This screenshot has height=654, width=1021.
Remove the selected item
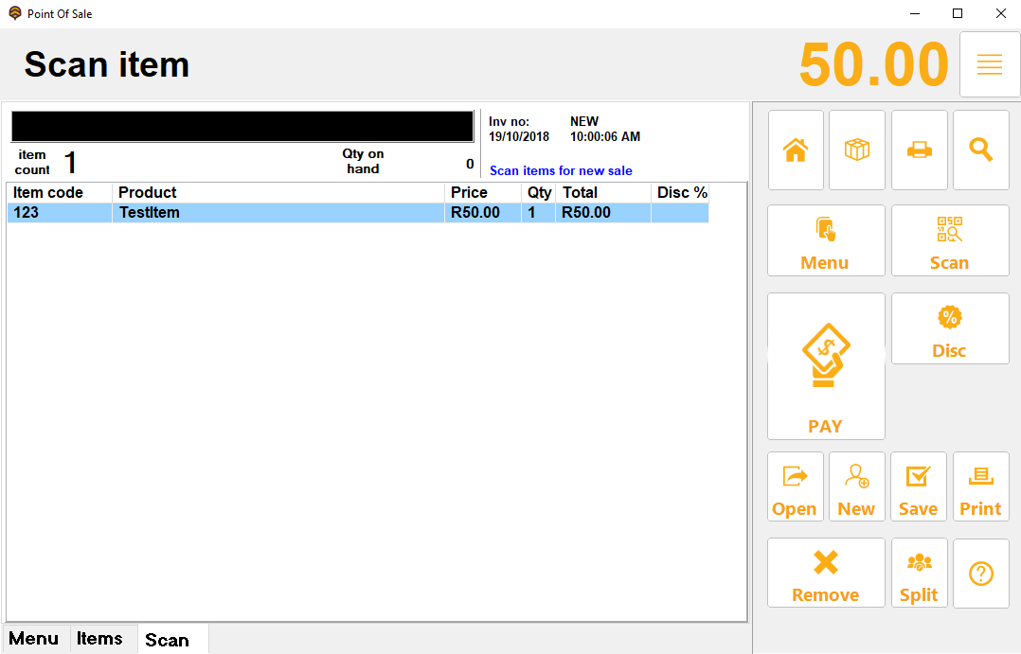click(825, 574)
